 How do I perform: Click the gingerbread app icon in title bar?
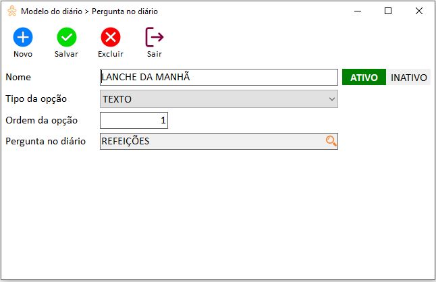(x=12, y=11)
